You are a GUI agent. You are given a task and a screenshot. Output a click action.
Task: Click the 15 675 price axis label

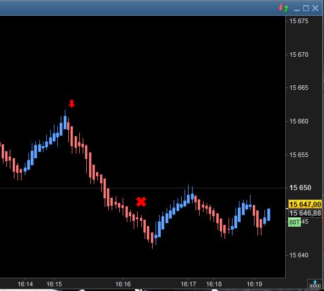coord(299,21)
